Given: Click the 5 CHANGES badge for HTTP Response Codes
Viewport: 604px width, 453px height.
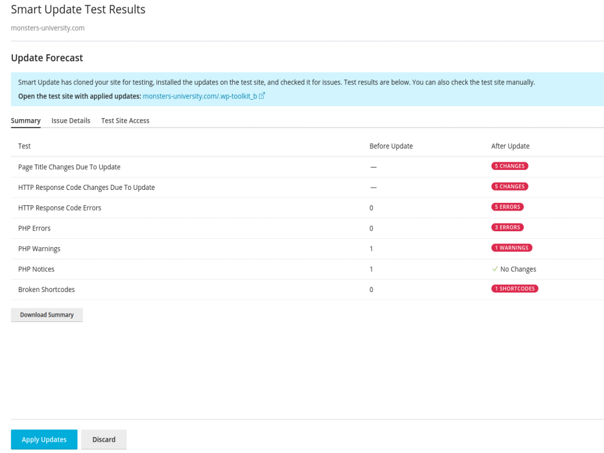Looking at the screenshot, I should (509, 186).
